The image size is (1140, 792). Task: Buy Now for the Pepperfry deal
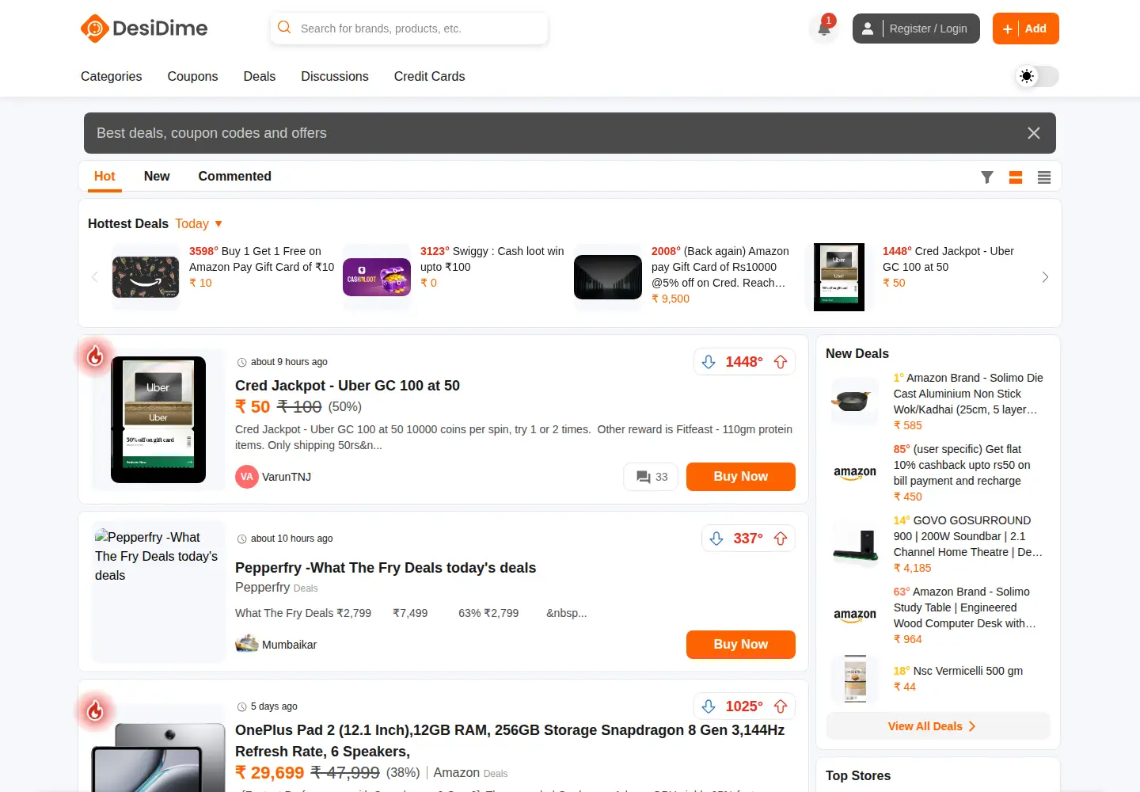741,645
